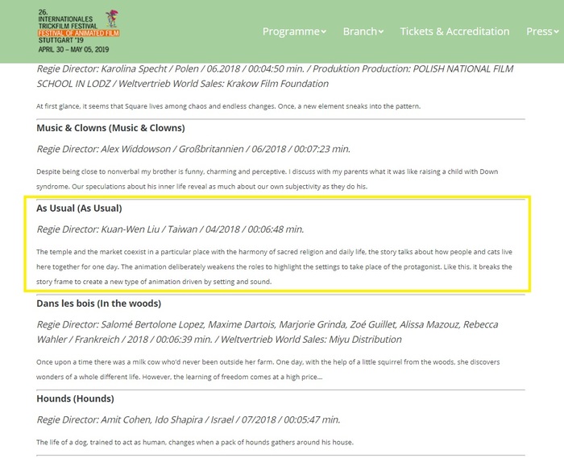Expand the Press menu arrow
Image resolution: width=564 pixels, height=458 pixels.
tap(556, 31)
